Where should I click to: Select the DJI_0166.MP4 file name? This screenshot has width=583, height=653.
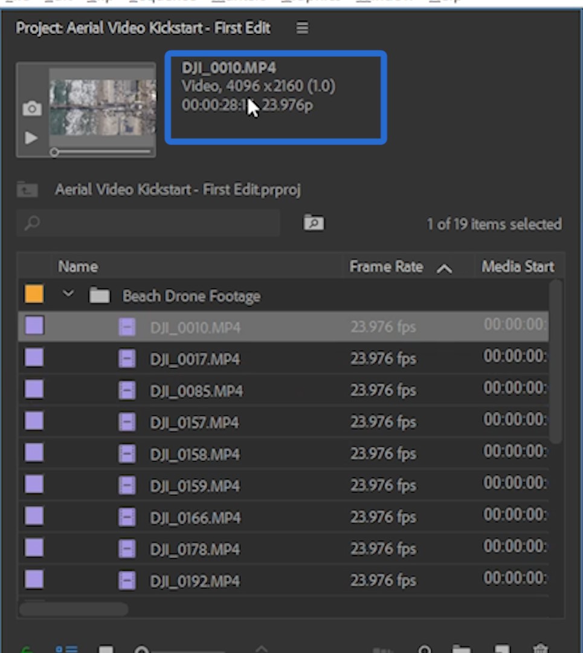point(195,518)
